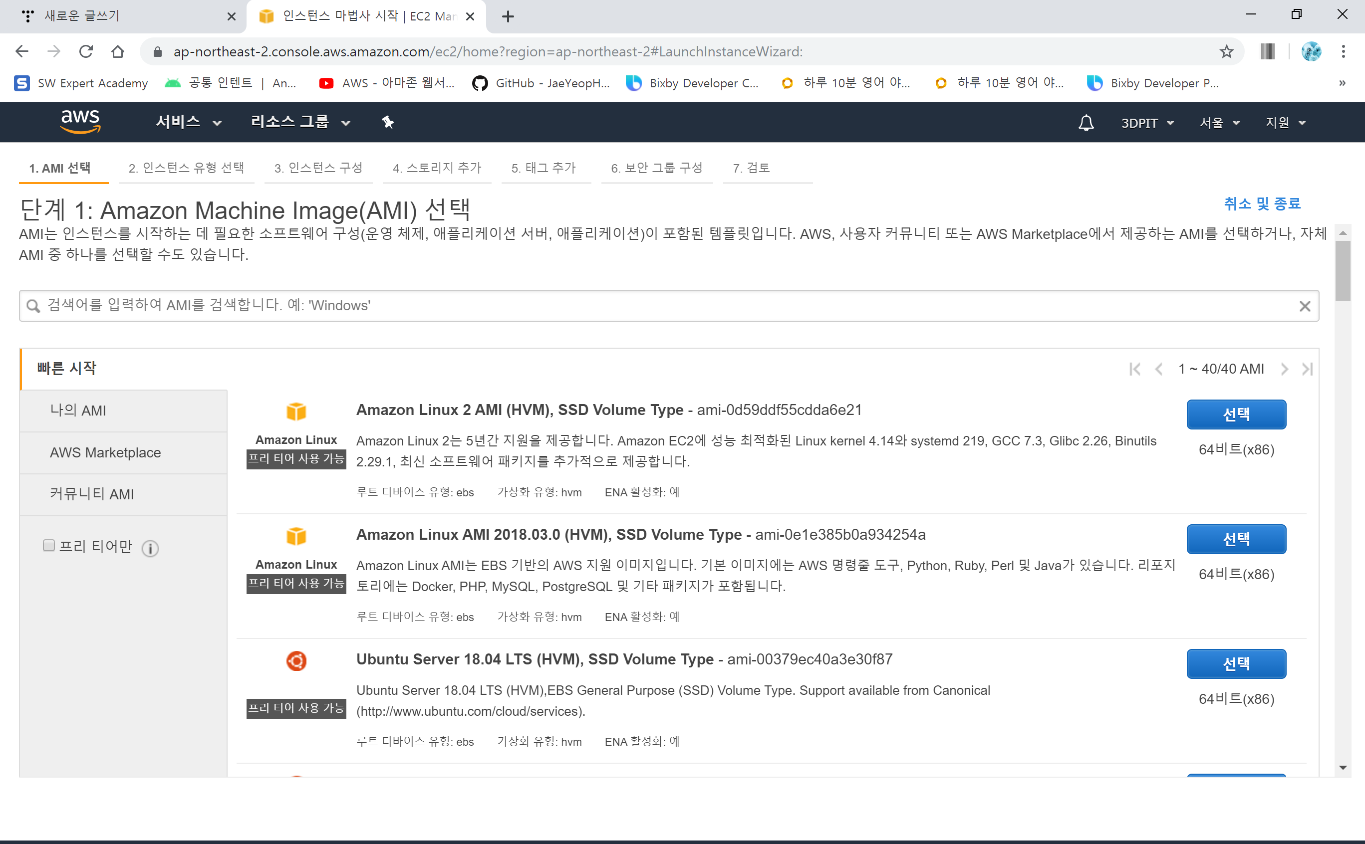Image resolution: width=1365 pixels, height=844 pixels.
Task: Click the 취소 및 종료 link
Action: point(1262,203)
